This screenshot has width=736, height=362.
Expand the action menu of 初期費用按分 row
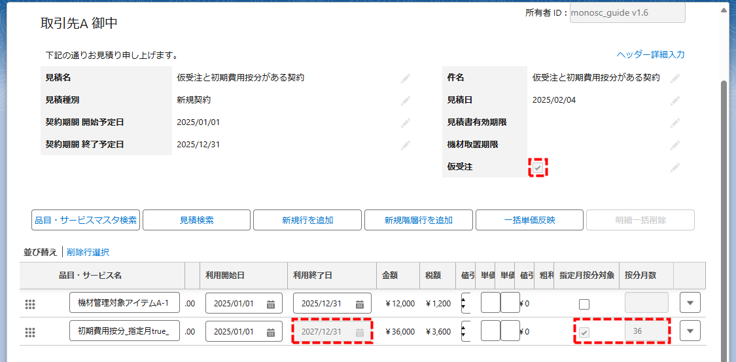point(690,331)
